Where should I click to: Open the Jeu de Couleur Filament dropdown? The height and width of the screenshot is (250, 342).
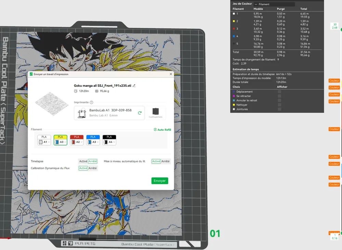[x=274, y=4]
